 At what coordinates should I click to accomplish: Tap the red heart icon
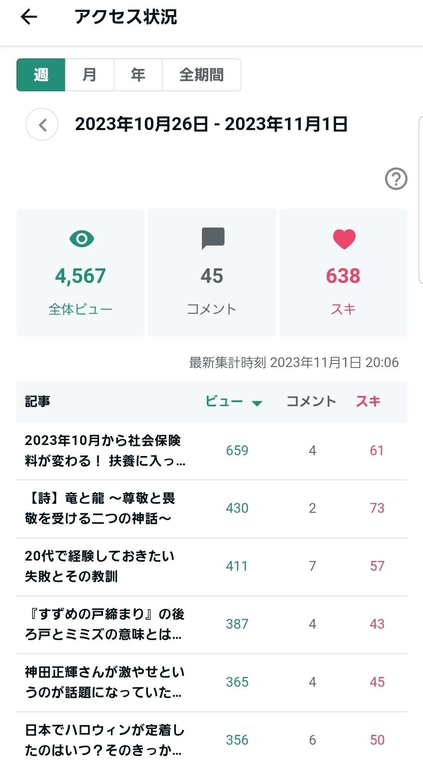click(344, 239)
